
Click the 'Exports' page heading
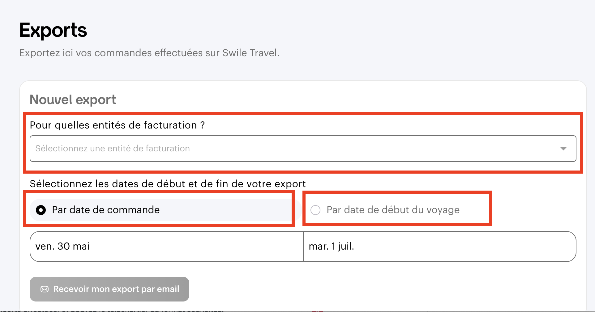pos(53,30)
